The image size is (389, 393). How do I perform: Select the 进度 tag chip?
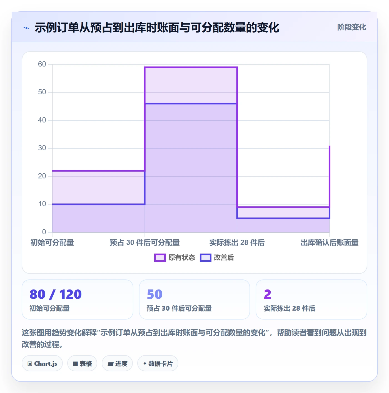[x=117, y=363]
